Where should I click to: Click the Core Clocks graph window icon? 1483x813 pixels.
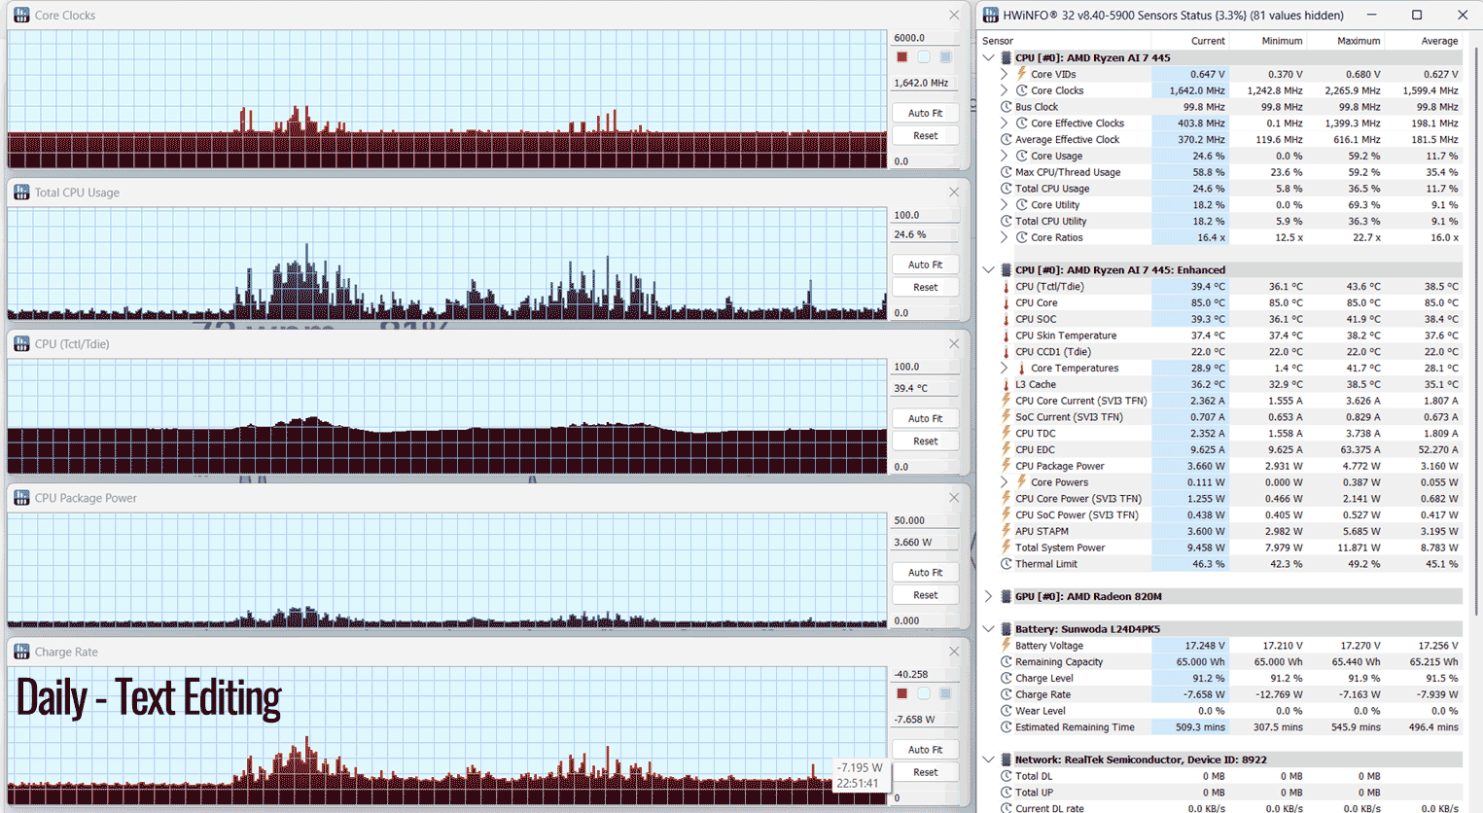(21, 16)
